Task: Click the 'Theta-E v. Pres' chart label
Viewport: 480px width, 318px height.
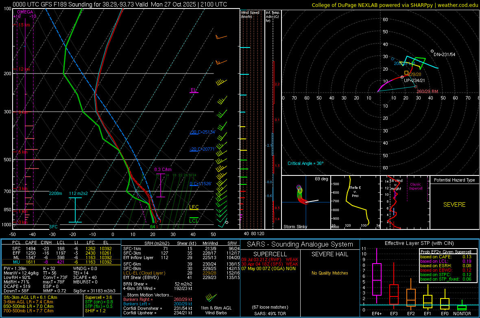Action: [x=355, y=191]
